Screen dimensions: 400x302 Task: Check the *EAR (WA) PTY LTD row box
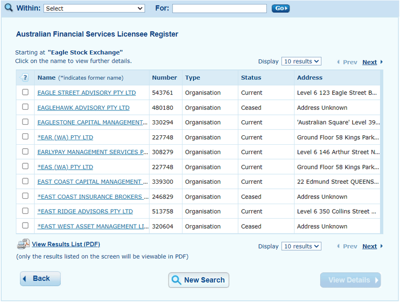(25, 136)
